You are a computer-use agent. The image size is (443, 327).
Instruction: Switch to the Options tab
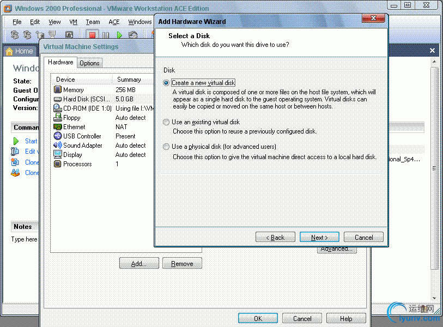pos(89,63)
